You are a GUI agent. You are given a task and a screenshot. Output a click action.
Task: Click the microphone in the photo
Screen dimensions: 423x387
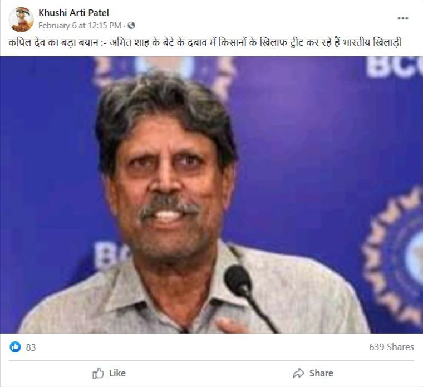pos(238,281)
